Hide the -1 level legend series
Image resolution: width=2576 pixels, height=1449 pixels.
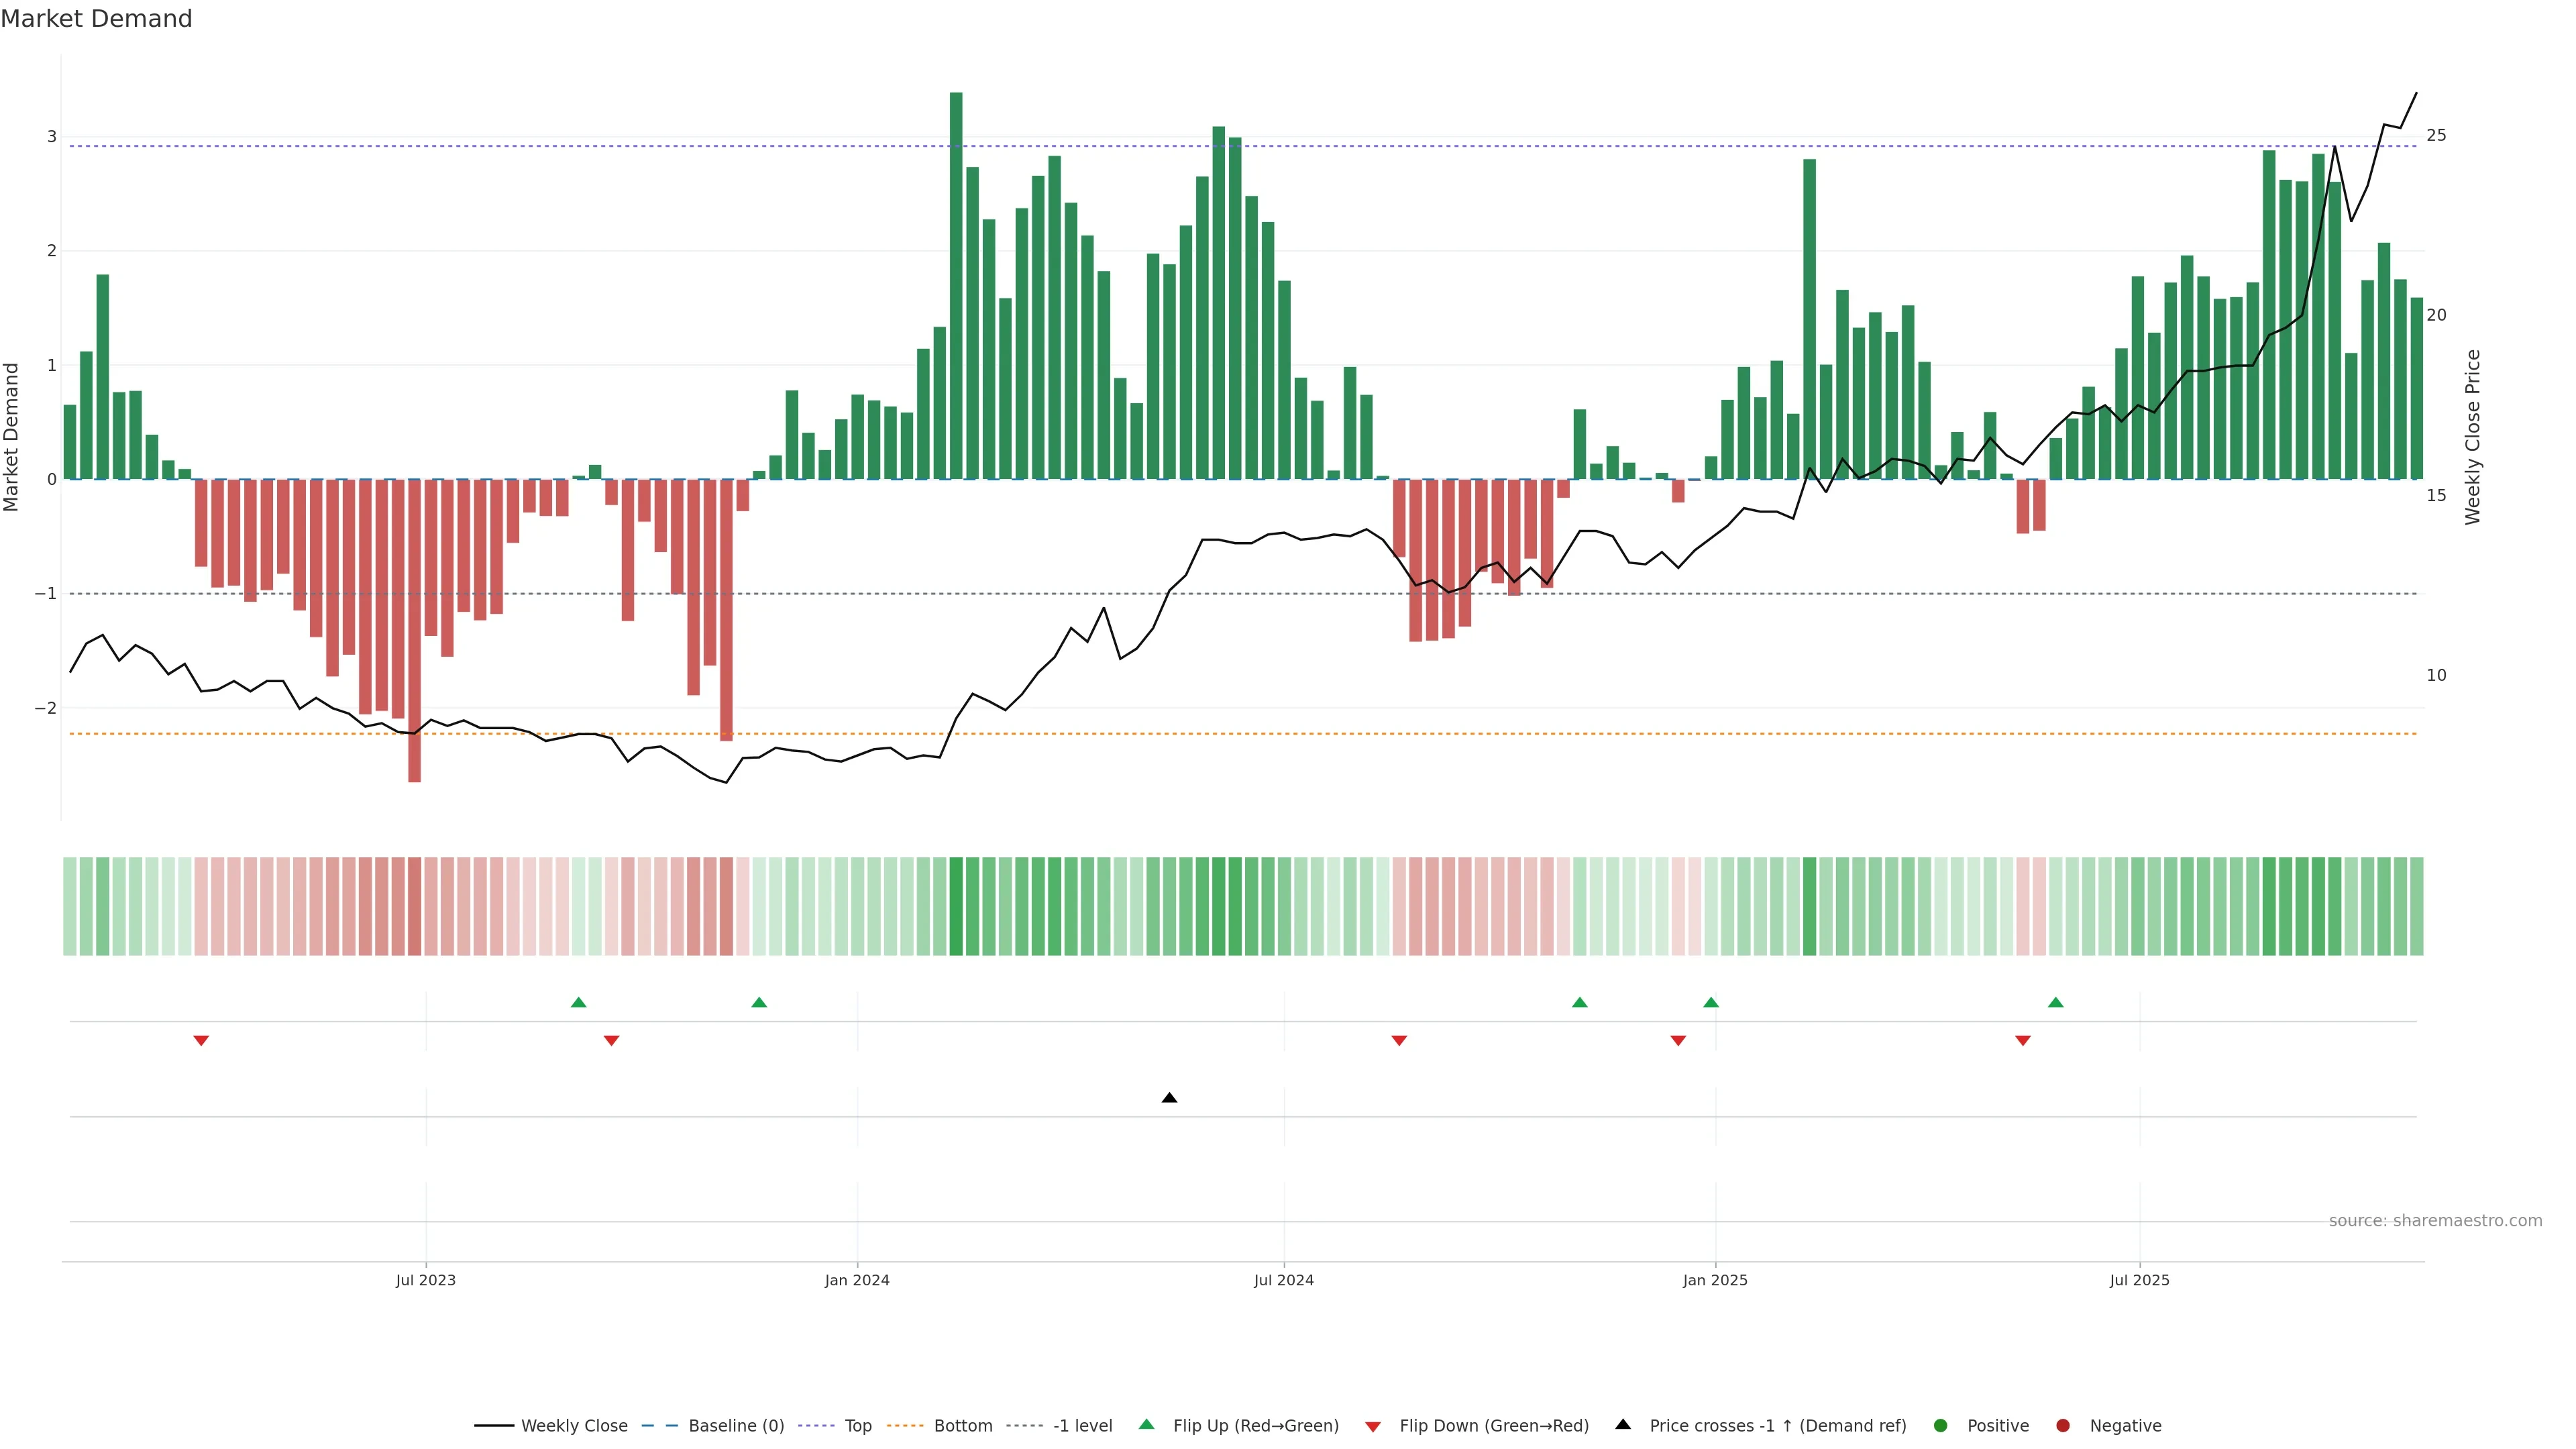pos(1082,1425)
